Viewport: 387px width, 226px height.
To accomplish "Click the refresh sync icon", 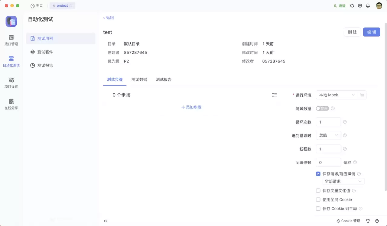I will 352,6.
